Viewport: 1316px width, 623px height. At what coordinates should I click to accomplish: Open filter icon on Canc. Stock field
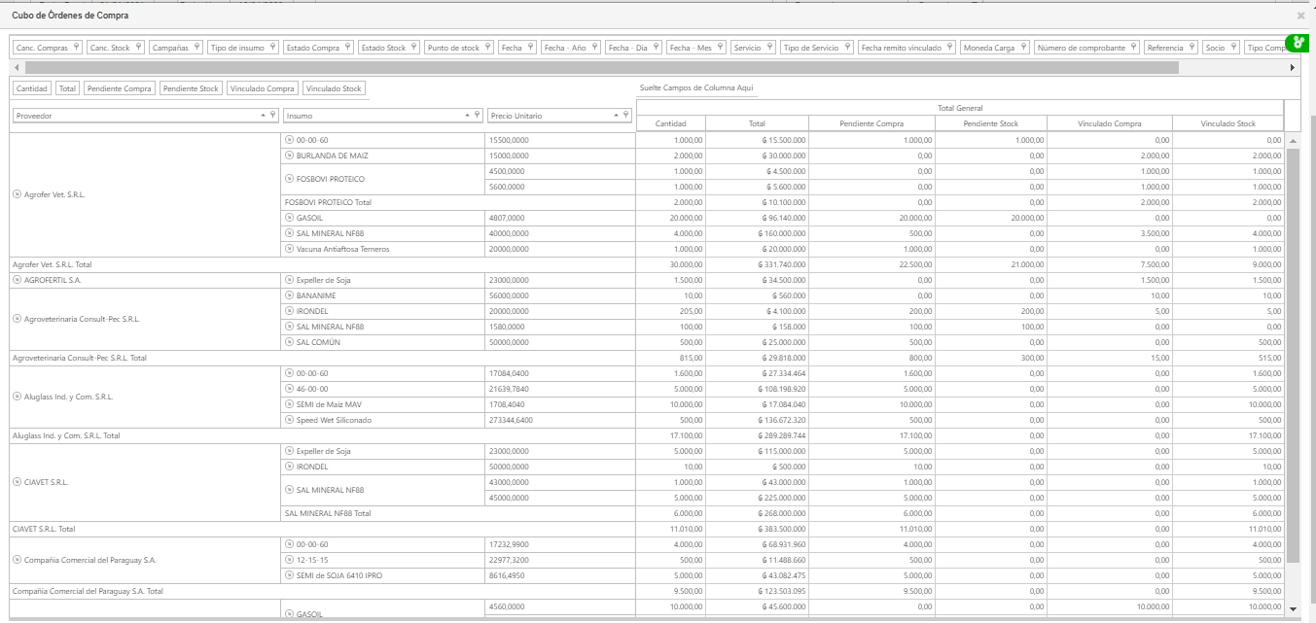click(138, 47)
